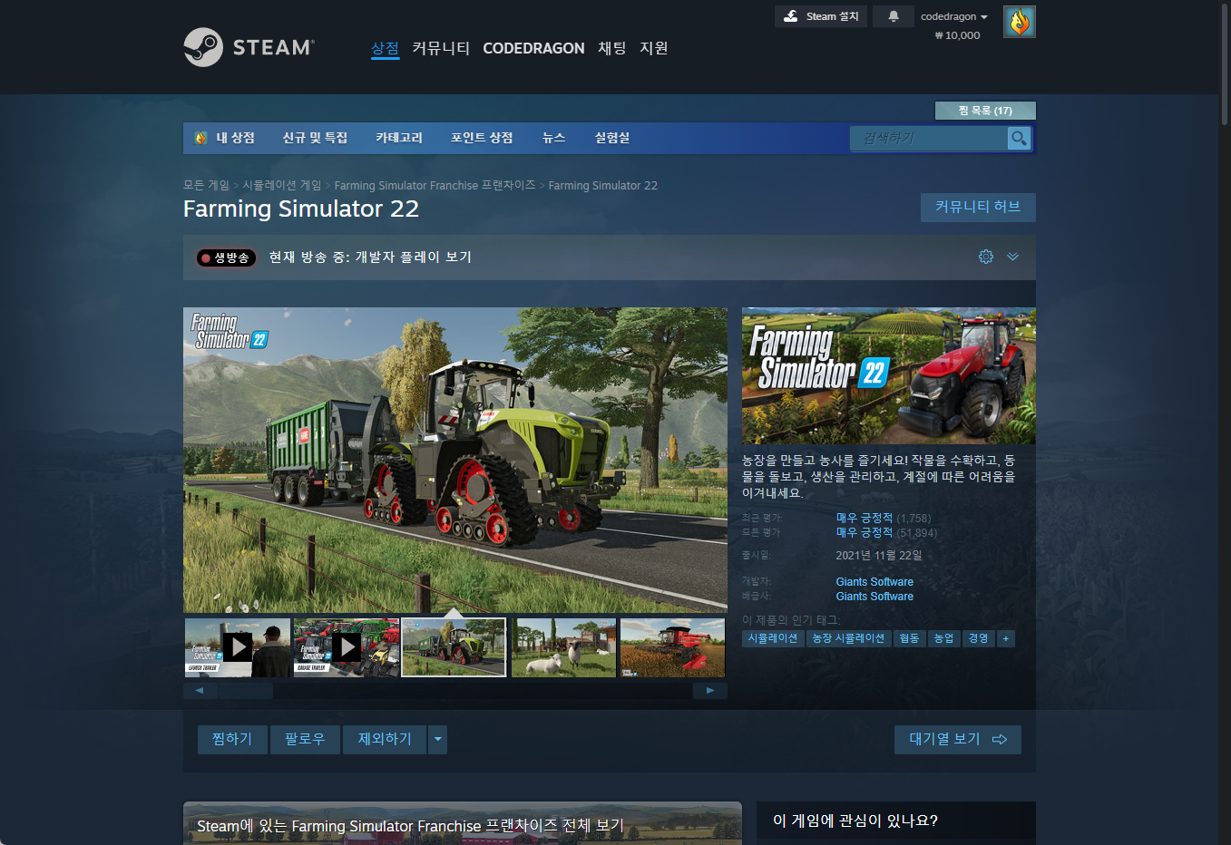Image resolution: width=1231 pixels, height=845 pixels.
Task: Click the search magnifier icon
Action: click(x=1019, y=138)
